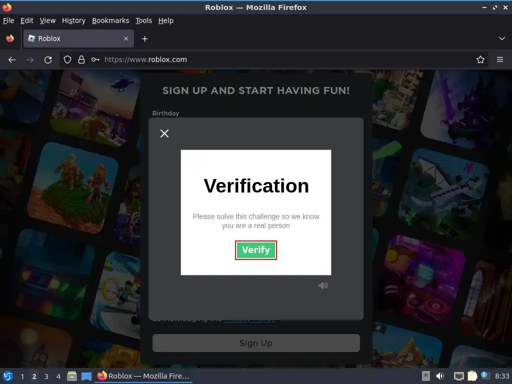512x384 pixels.
Task: View site security padlock information
Action: 81,59
